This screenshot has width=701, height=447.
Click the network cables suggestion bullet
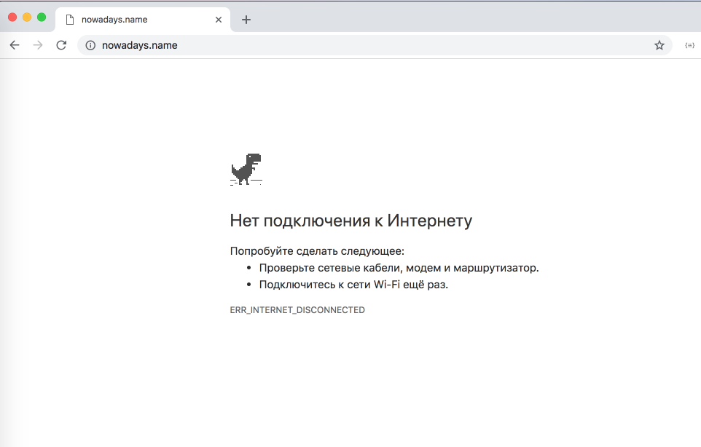click(x=400, y=267)
